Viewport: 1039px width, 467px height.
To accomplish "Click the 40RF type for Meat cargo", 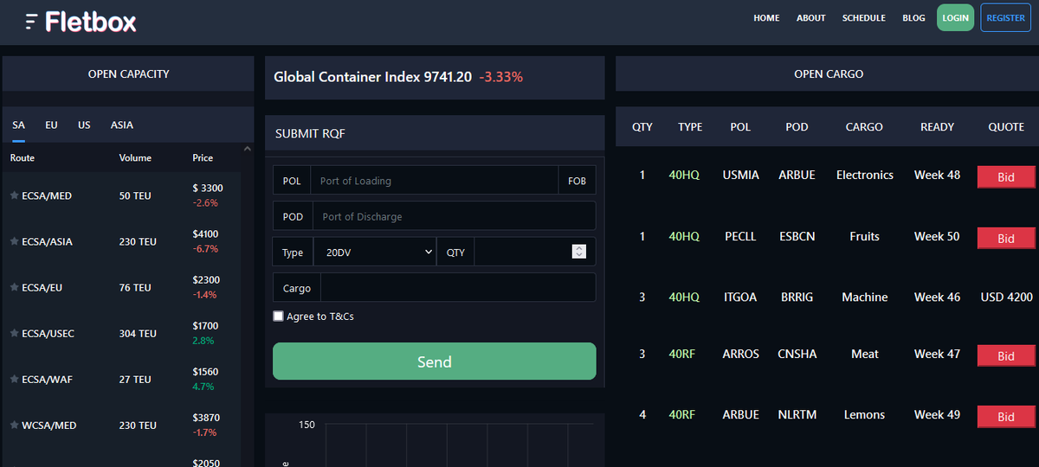I will pyautogui.click(x=682, y=354).
